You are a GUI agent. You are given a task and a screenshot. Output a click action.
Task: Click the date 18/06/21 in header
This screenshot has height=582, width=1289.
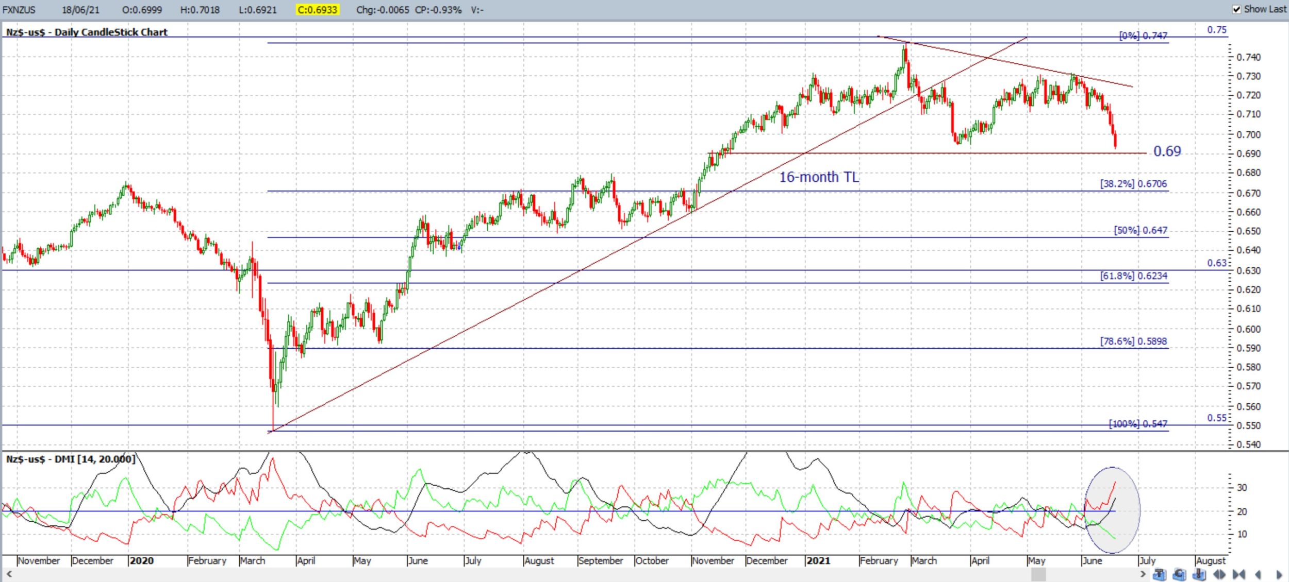[x=81, y=10]
